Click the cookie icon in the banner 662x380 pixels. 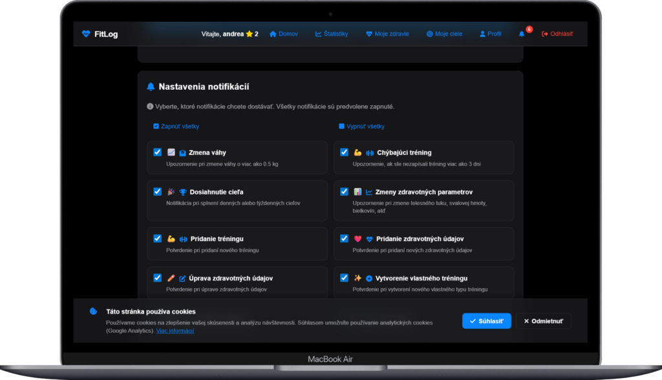click(94, 311)
